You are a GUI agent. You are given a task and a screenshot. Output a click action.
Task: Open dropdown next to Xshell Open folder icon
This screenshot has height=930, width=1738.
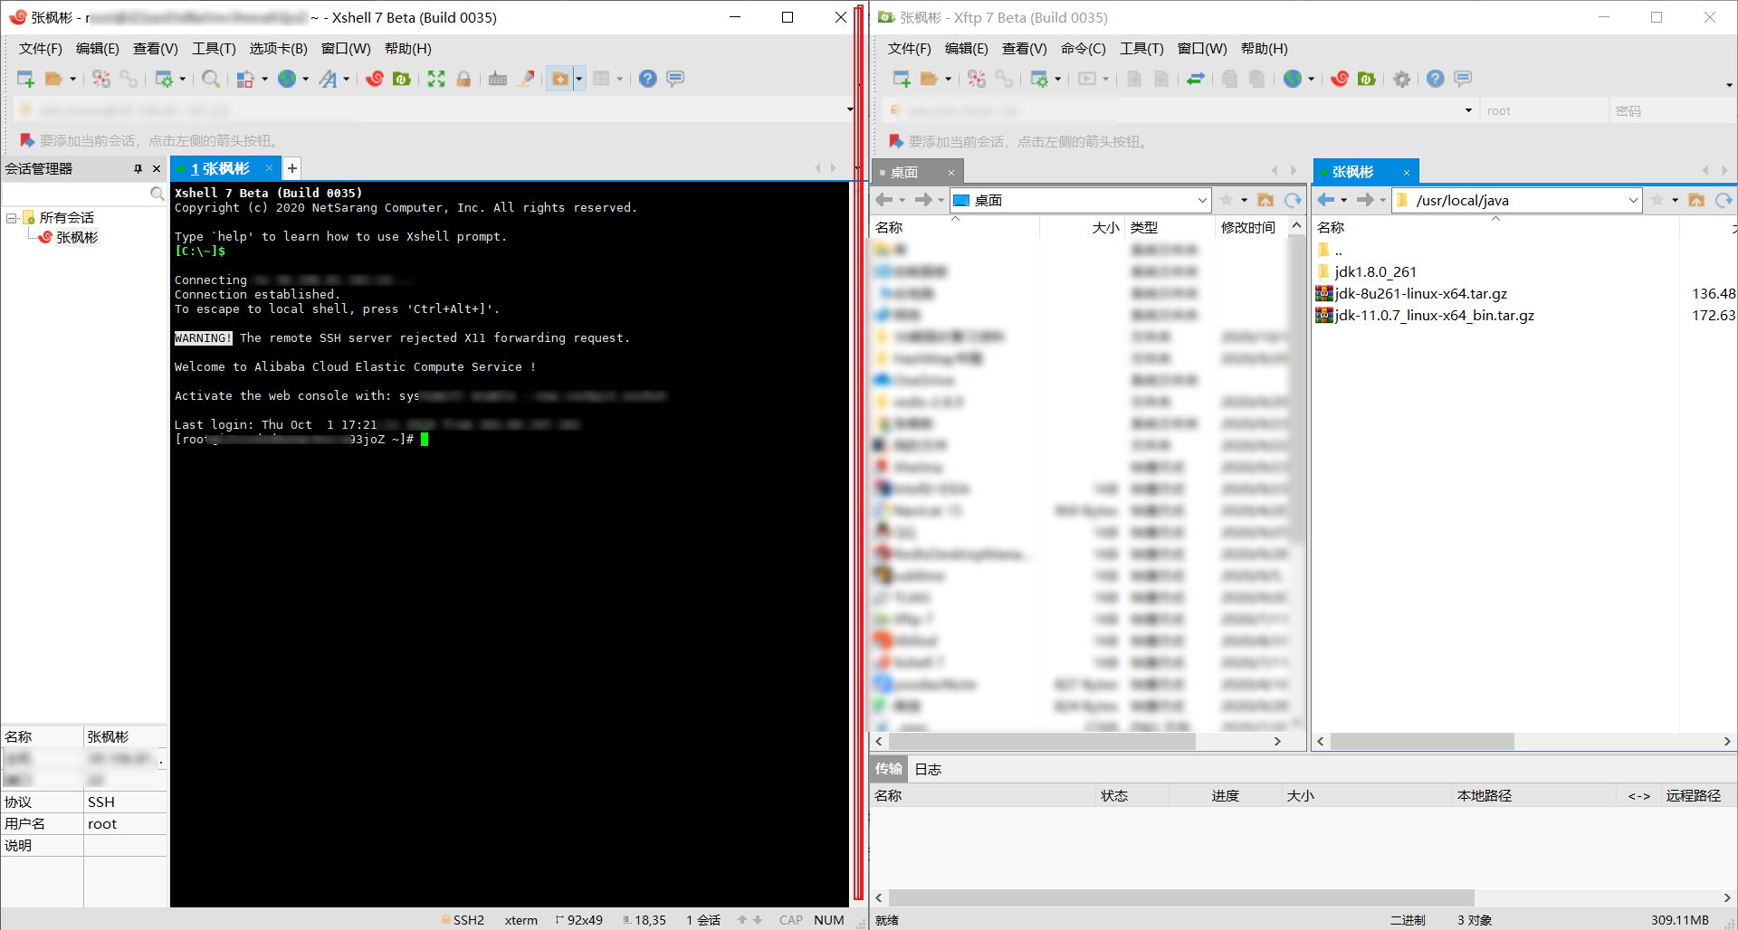pos(72,80)
